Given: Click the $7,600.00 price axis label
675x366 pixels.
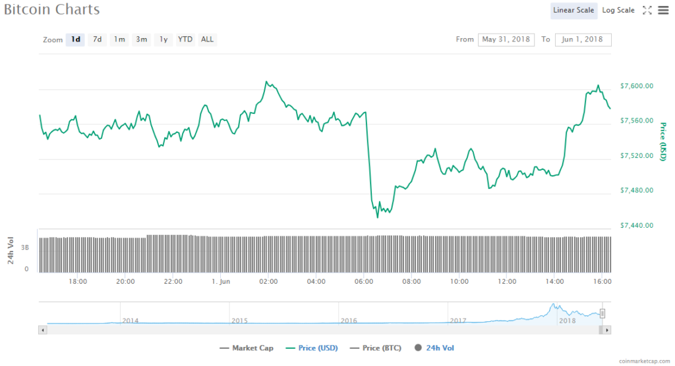Looking at the screenshot, I should click(x=636, y=86).
